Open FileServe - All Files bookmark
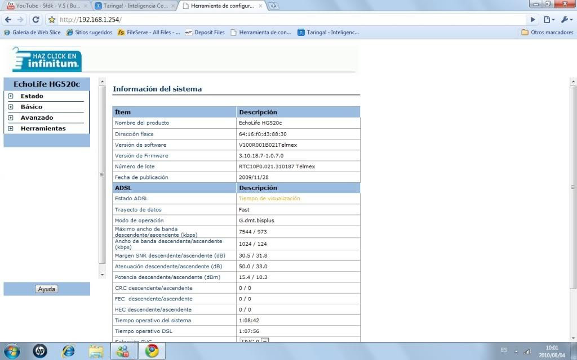The width and height of the screenshot is (577, 360). point(149,32)
